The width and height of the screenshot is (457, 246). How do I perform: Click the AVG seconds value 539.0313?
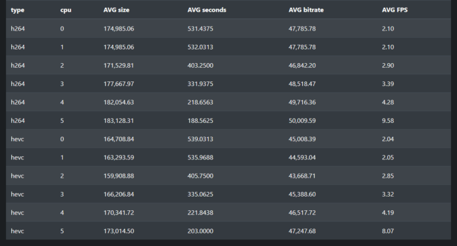tap(200, 139)
